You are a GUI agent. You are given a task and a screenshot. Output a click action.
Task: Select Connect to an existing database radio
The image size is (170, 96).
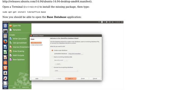click(x=52, y=67)
